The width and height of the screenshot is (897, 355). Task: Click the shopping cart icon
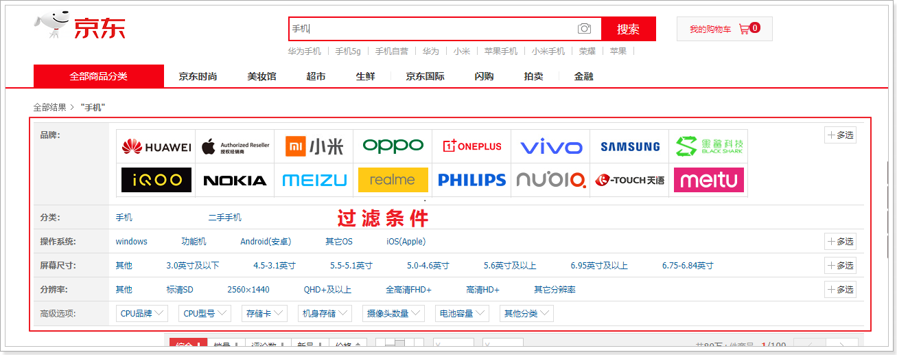click(744, 29)
